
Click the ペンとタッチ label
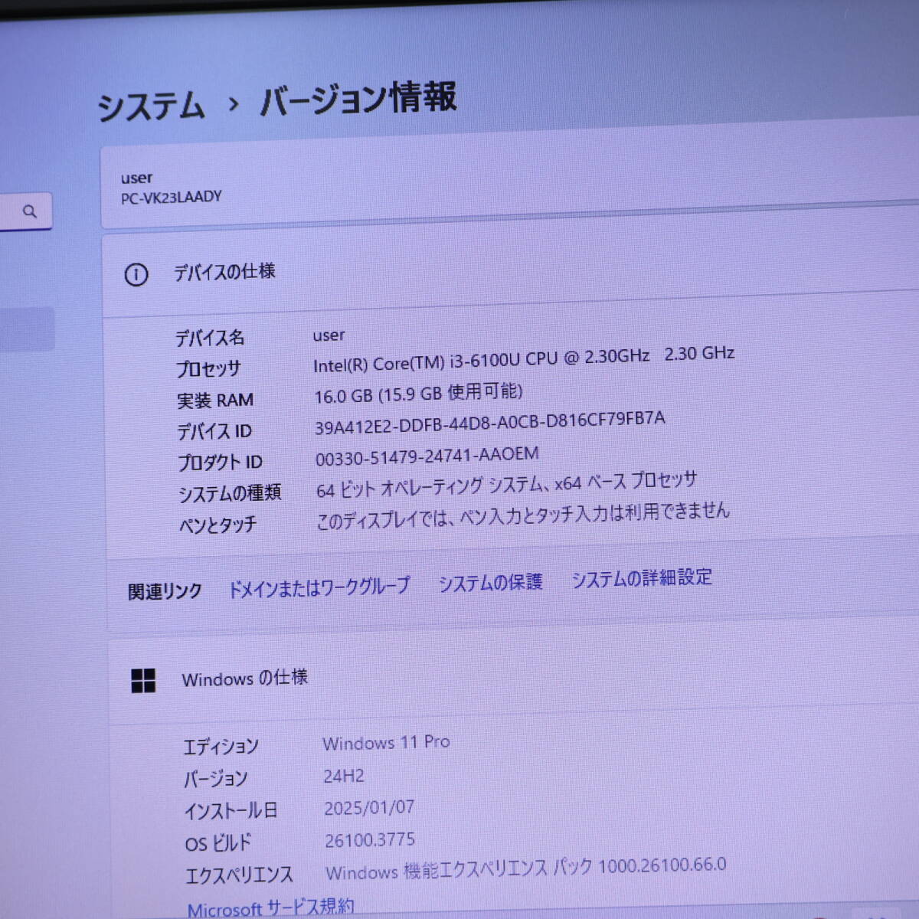pos(217,525)
